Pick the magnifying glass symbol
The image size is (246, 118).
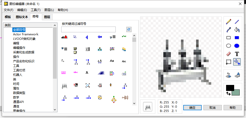tap(87, 85)
